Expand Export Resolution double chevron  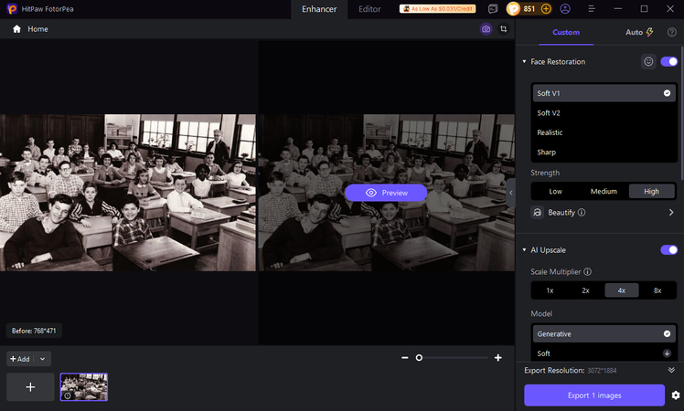point(671,370)
